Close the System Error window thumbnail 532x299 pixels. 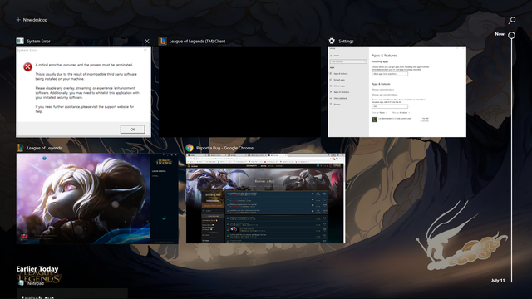click(147, 41)
